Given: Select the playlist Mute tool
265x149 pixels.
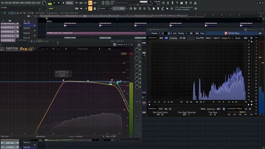Looking at the screenshot, I should 18,13.
